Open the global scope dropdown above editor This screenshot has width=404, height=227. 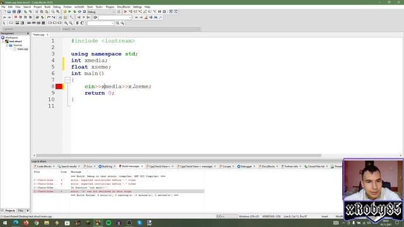coord(31,29)
